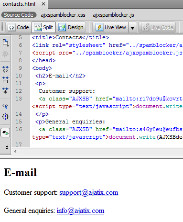Click the info@ajatix.com link
The height and width of the screenshot is (222, 183).
pyautogui.click(x=80, y=211)
